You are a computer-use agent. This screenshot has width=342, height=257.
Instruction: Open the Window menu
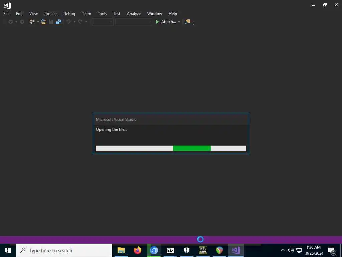coord(154,13)
